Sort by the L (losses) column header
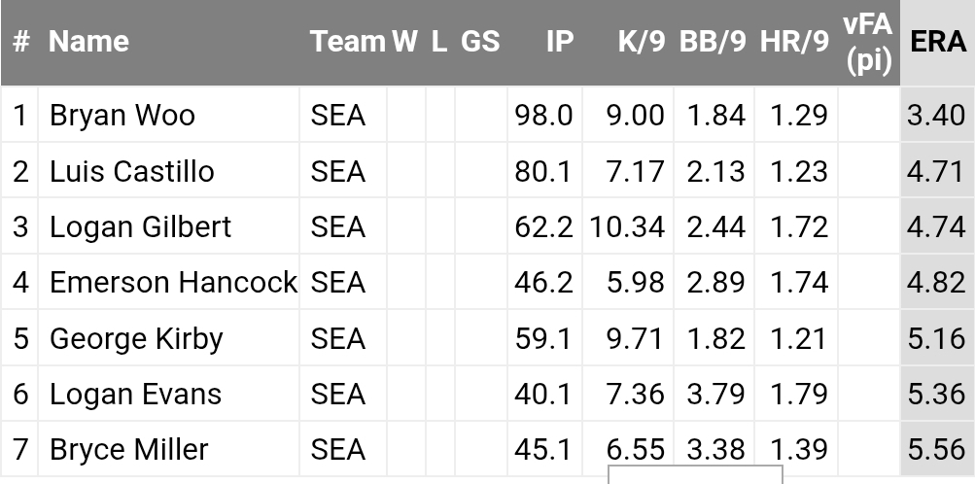 tap(439, 41)
